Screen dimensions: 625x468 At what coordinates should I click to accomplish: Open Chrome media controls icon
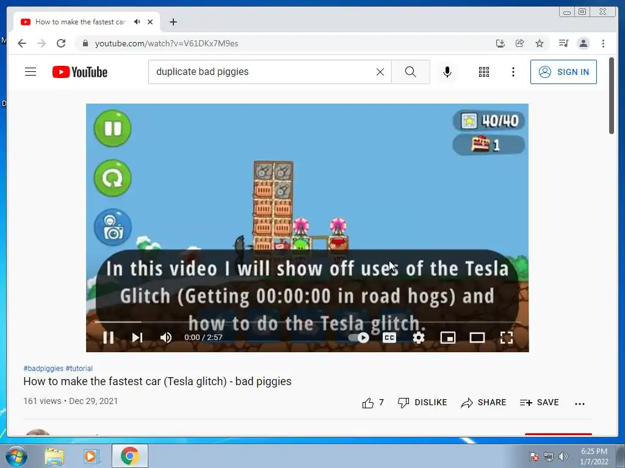coord(563,43)
